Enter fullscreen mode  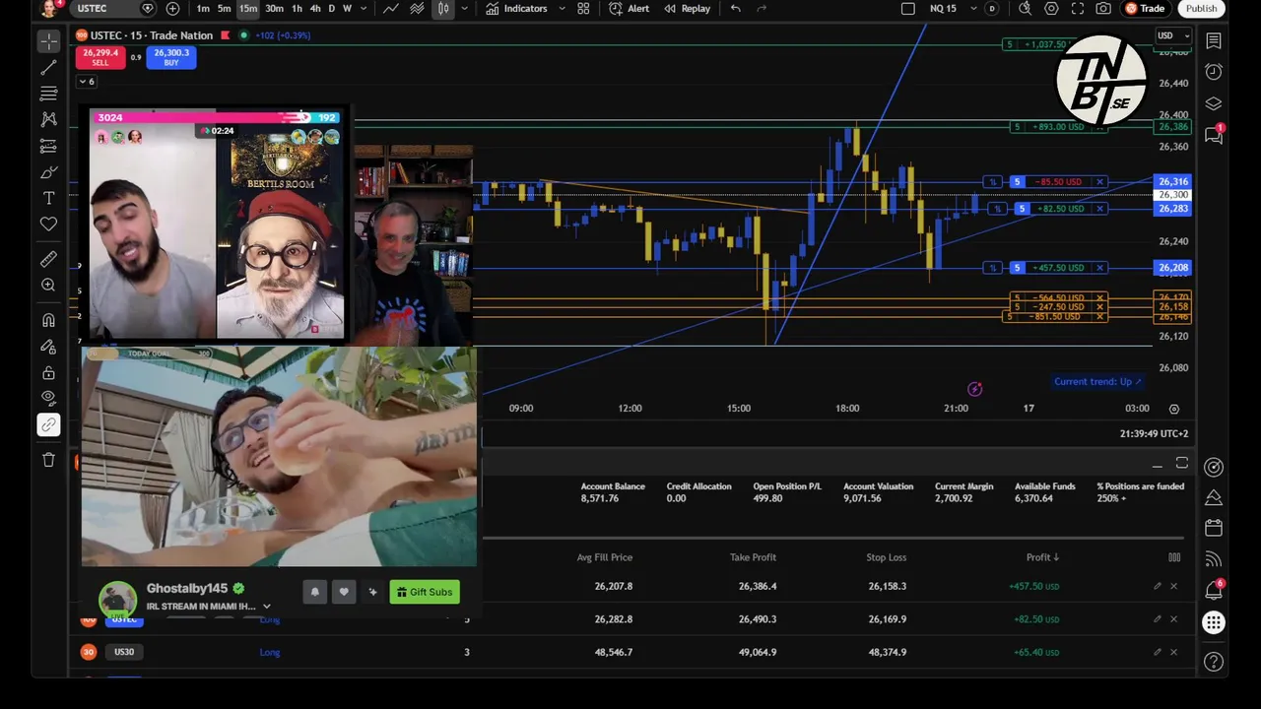1077,9
